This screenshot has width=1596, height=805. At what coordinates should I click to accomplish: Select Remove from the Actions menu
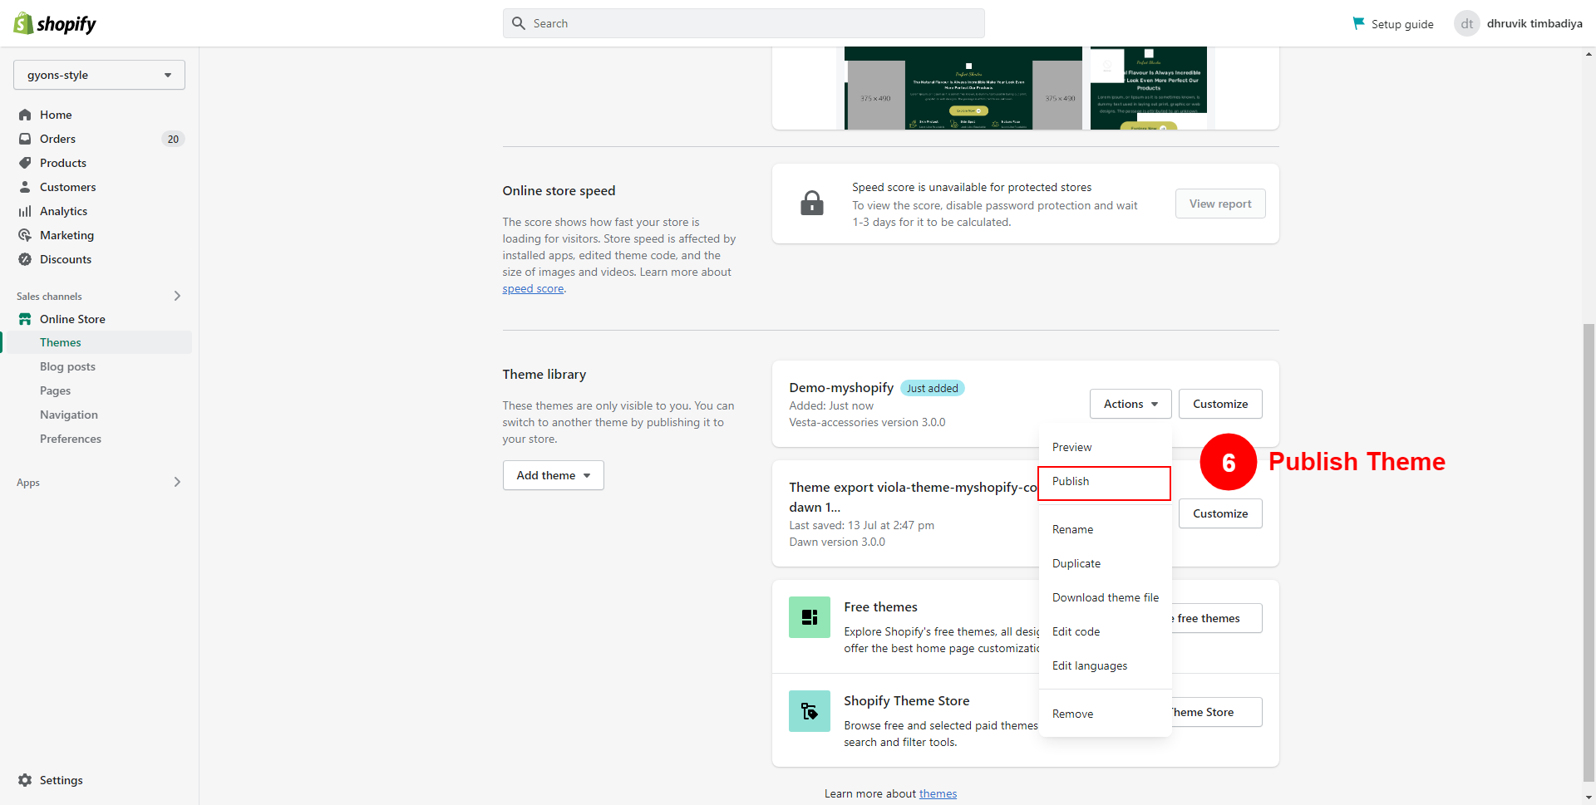pyautogui.click(x=1072, y=714)
